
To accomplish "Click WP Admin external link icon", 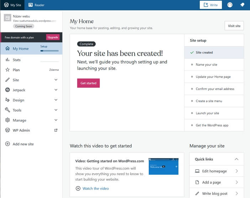I will coord(56,130).
